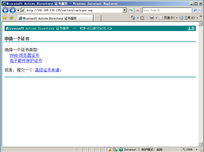Expand the Print dropdown arrow
The image size is (204, 152).
(156, 18)
